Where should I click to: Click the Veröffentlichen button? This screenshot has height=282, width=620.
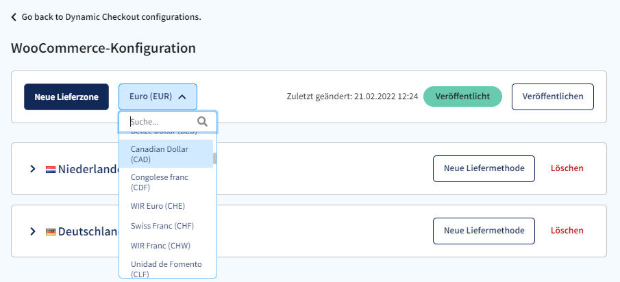tap(553, 97)
